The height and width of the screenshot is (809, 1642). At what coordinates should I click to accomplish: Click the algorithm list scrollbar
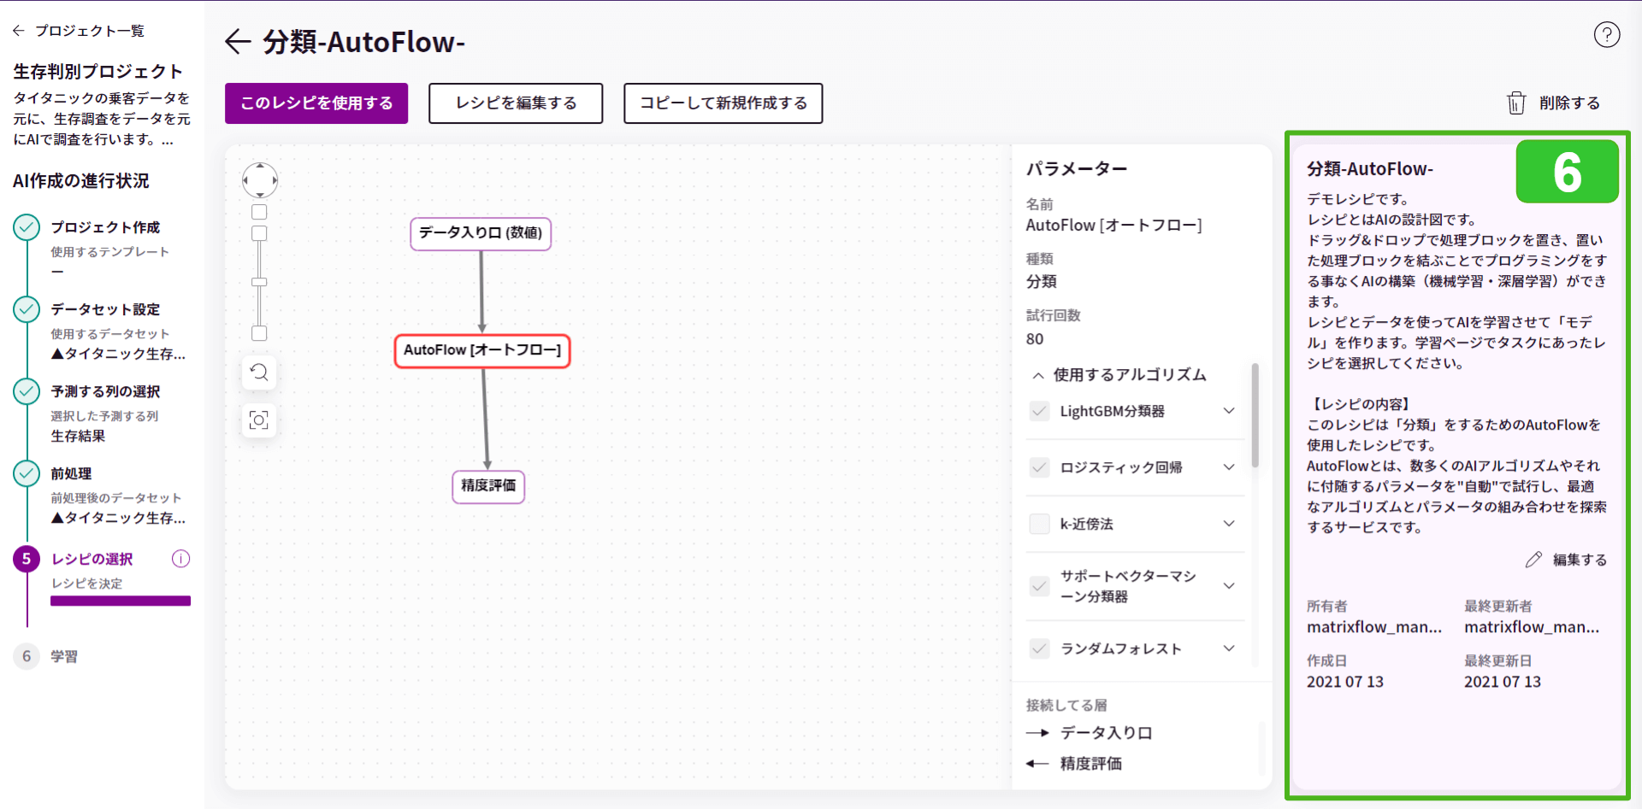tap(1255, 415)
